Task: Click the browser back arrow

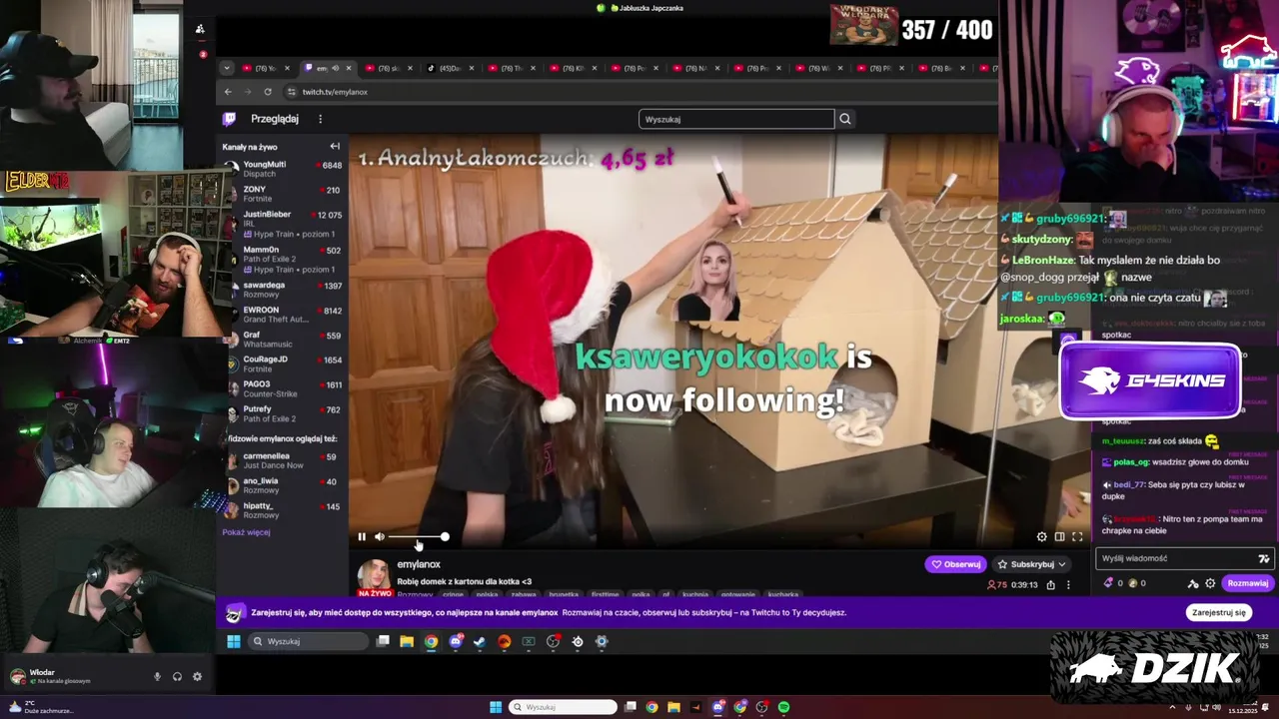Action: pos(228,92)
